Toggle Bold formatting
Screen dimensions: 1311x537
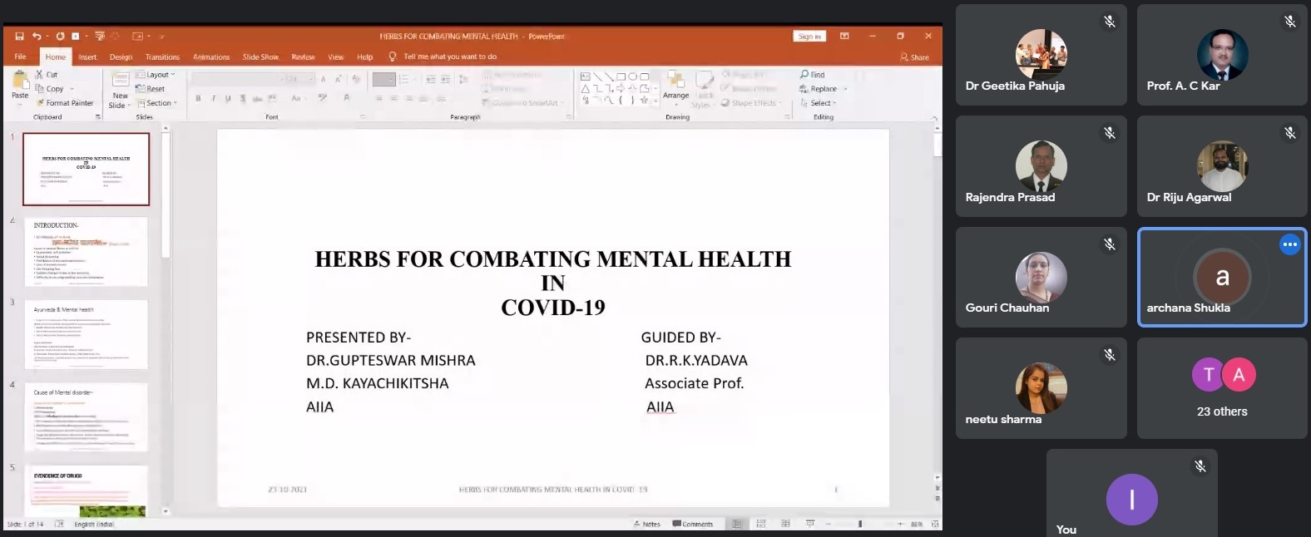pos(198,98)
